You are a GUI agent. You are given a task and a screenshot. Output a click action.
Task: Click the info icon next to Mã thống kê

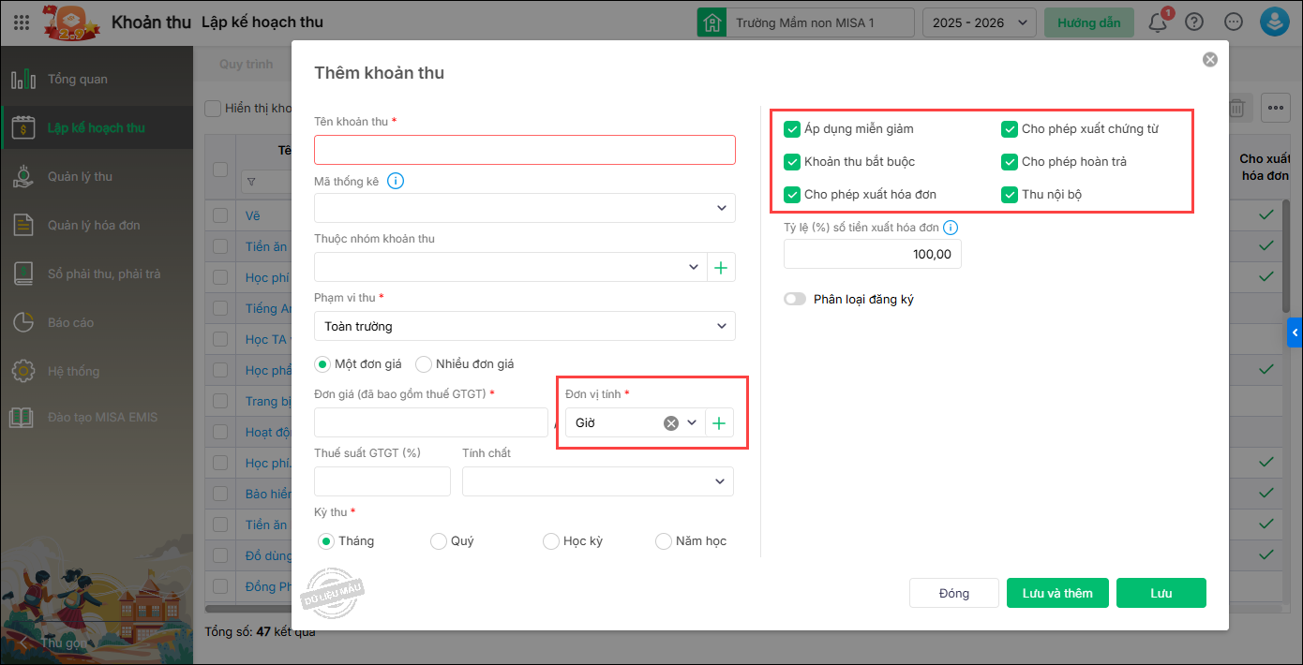396,181
